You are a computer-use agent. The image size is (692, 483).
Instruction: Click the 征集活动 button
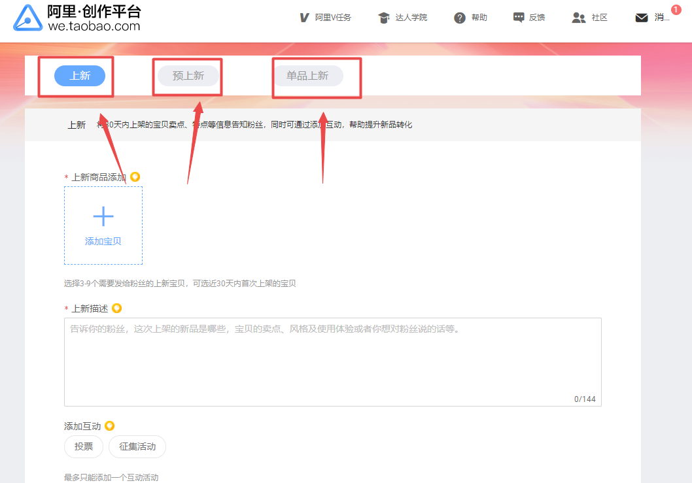click(137, 447)
